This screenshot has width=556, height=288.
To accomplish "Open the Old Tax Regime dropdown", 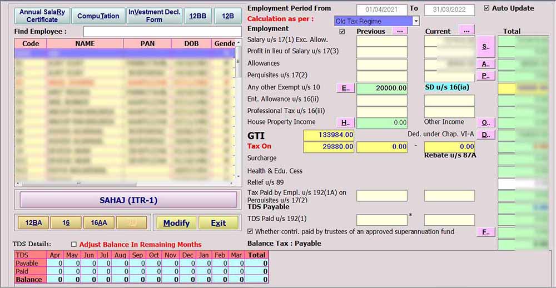I will click(416, 21).
